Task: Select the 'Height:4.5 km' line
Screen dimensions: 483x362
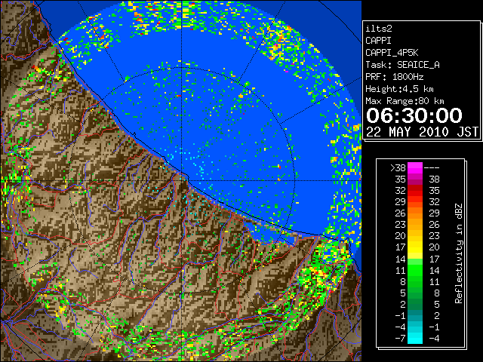Action: pos(399,89)
